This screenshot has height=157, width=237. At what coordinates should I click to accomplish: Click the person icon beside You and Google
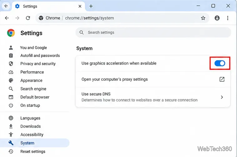point(11,48)
